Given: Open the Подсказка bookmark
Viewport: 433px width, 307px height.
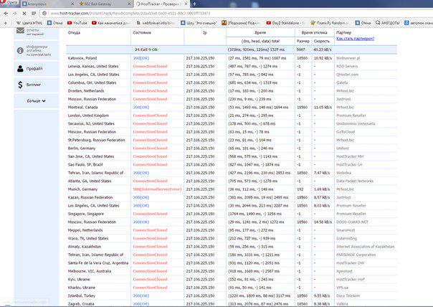Looking at the screenshot, I should point(241,23).
